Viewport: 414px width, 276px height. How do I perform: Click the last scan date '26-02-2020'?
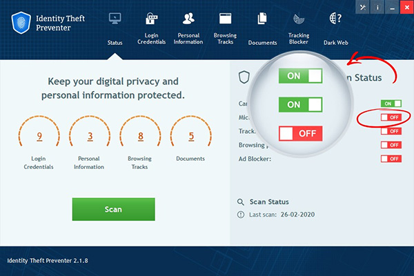tap(297, 215)
